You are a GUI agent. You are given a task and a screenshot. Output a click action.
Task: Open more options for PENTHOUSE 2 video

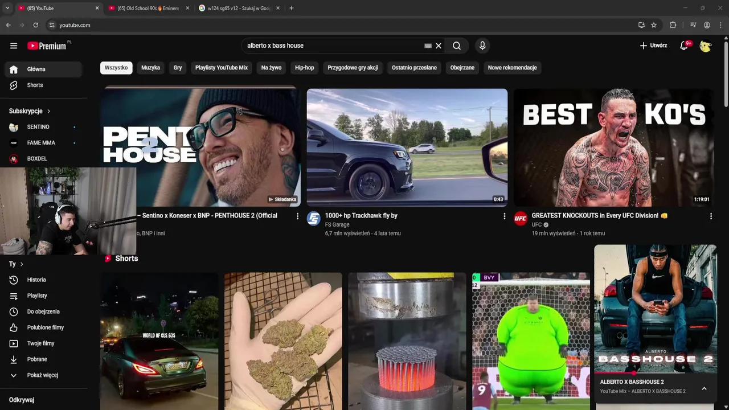(x=297, y=216)
